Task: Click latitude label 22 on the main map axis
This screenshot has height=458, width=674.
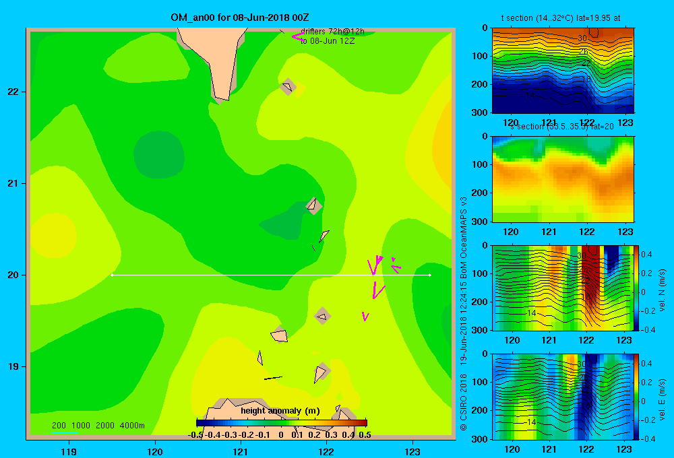Action: coord(13,92)
